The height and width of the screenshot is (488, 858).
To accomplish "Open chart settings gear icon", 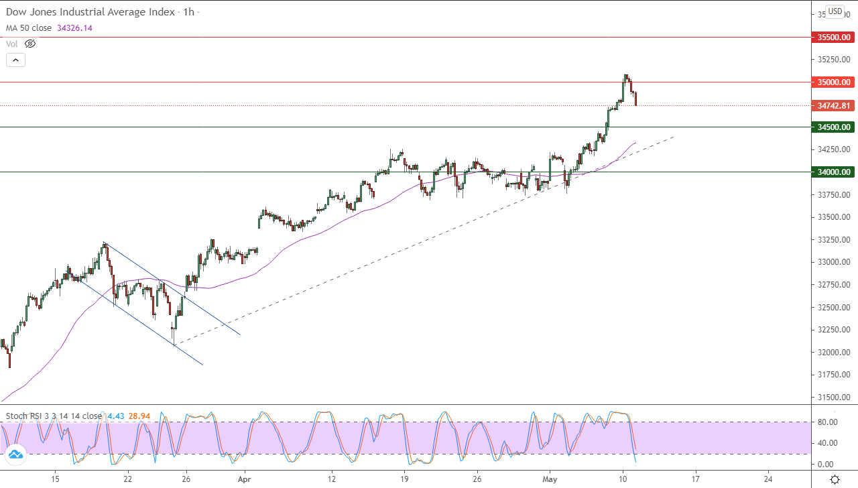I will coord(835,479).
